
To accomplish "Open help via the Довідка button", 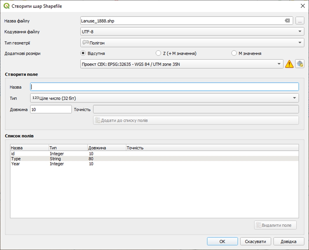I will click(x=288, y=241).
